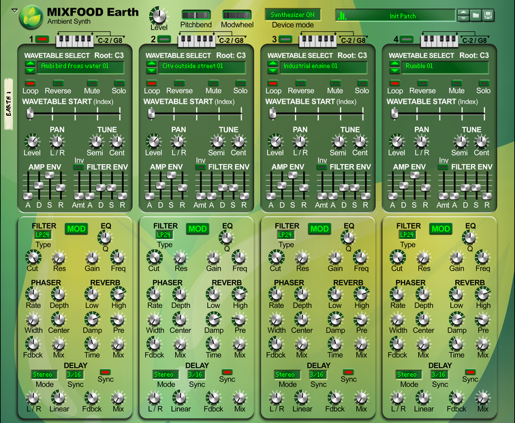Enable layer 4 with its LED button
This screenshot has width=515, height=423.
(407, 40)
